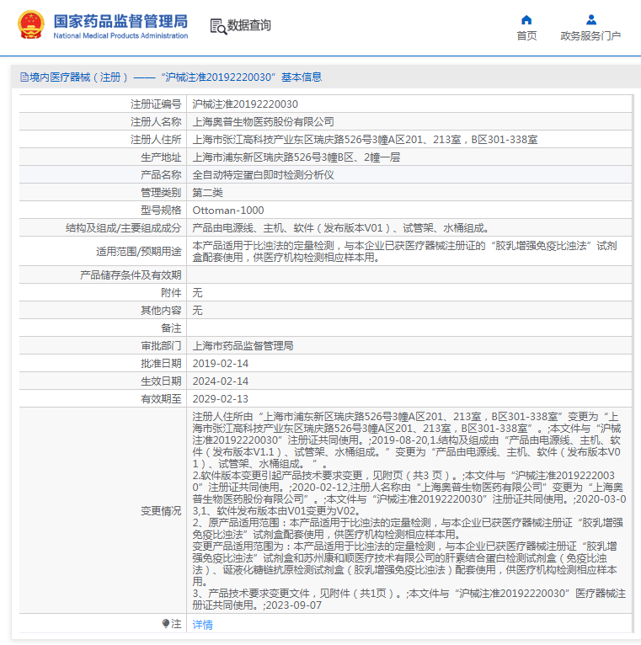The image size is (641, 645).
Task: Click the national emblem logo
Action: coord(31,25)
